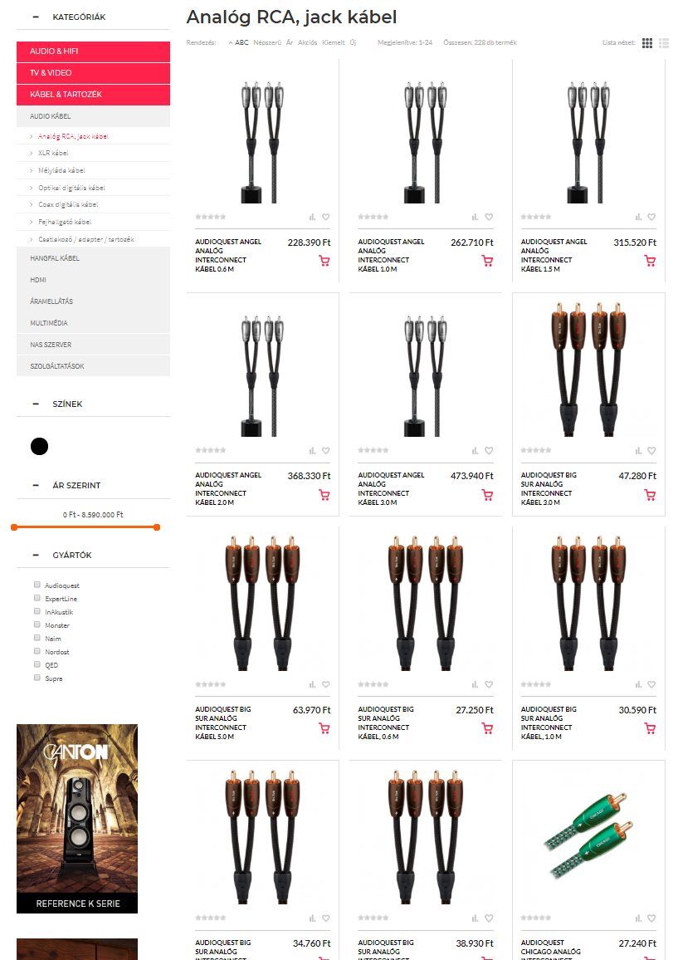The height and width of the screenshot is (960, 678).
Task: Enable the Monster manufacturer filter
Action: 37,624
